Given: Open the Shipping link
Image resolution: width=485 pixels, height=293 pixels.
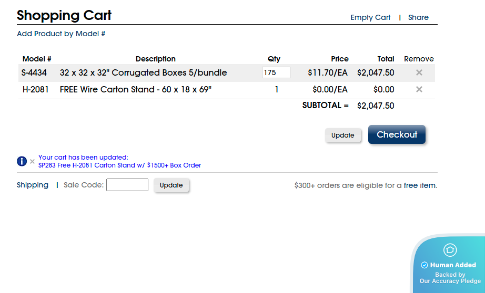Looking at the screenshot, I should 33,185.
